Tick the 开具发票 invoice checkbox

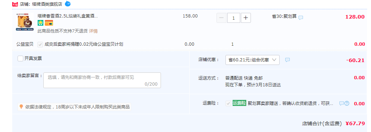click(20, 59)
